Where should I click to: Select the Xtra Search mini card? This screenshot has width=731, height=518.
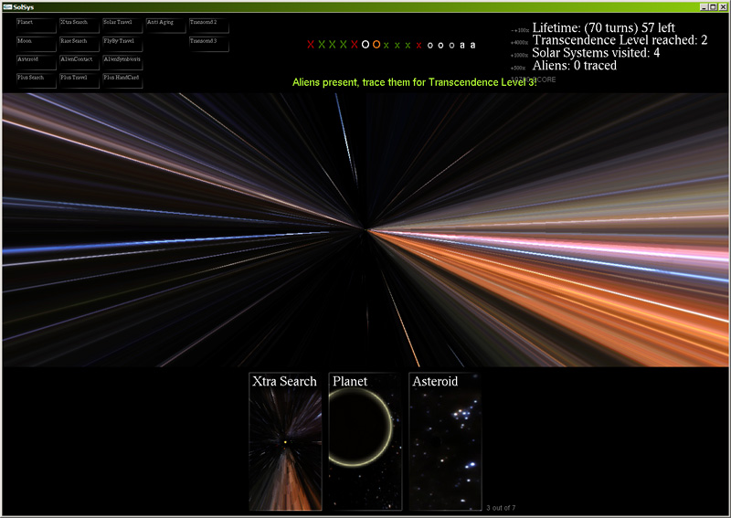(x=79, y=26)
